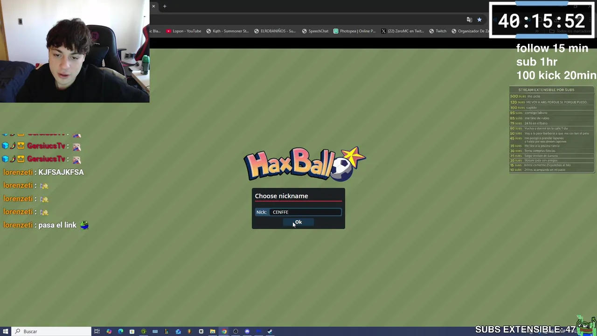597x336 pixels.
Task: Open Discord from the taskbar
Action: [x=247, y=331]
